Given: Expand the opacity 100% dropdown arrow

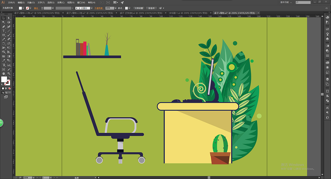Looking at the screenshot, I should tap(116, 8).
